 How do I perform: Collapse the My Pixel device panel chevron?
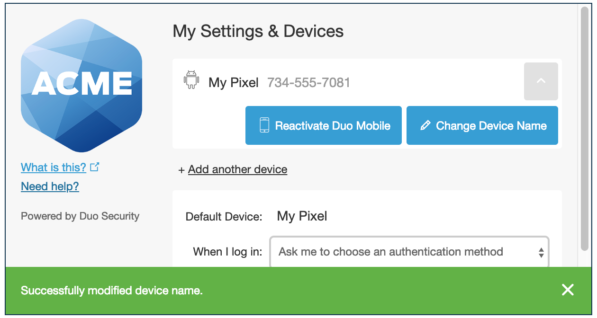541,81
